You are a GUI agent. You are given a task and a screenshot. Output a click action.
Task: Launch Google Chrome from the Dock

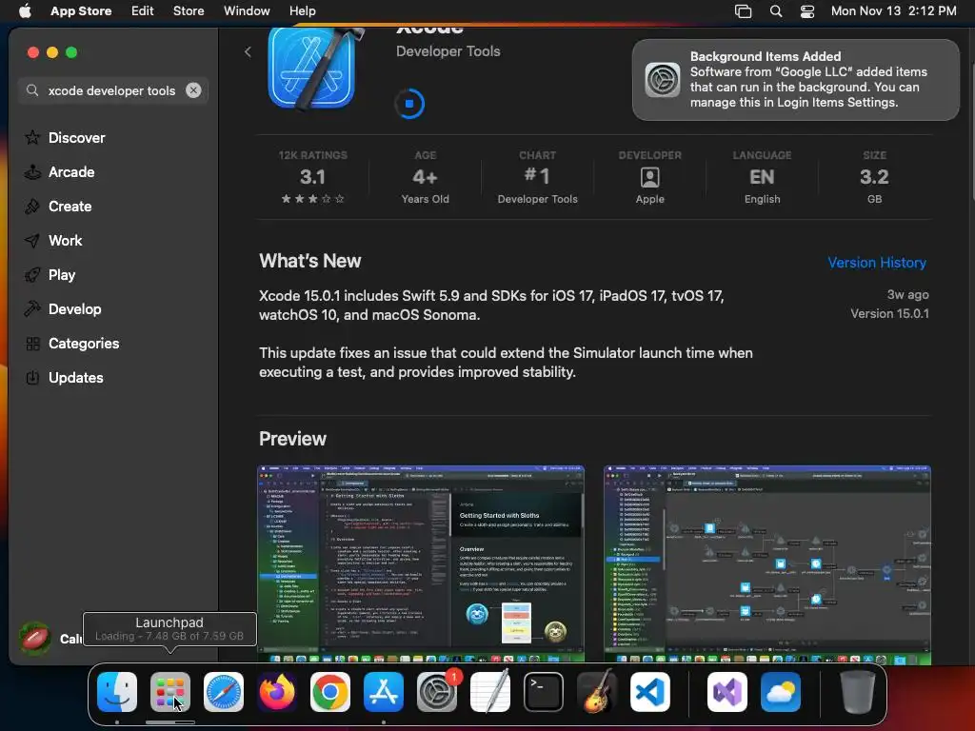329,692
